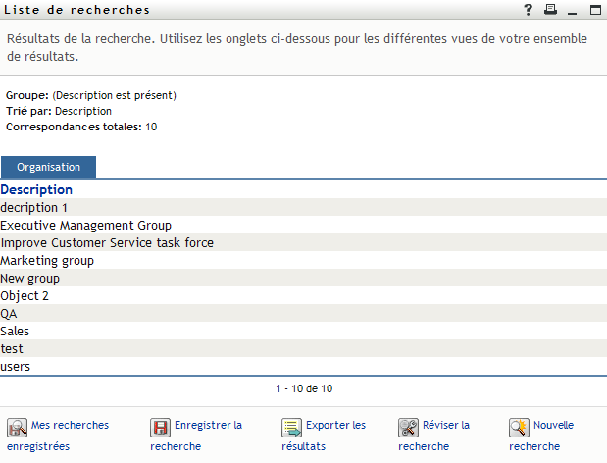Viewport: 607px width, 463px height.
Task: Click the export results icon
Action: click(291, 428)
